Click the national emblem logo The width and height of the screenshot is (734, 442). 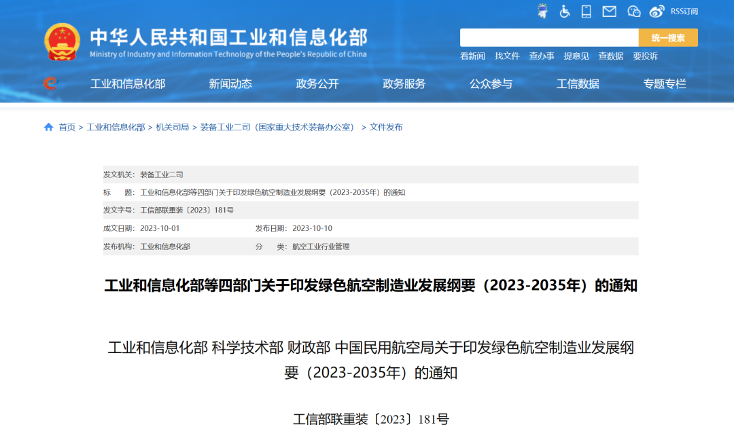point(63,42)
